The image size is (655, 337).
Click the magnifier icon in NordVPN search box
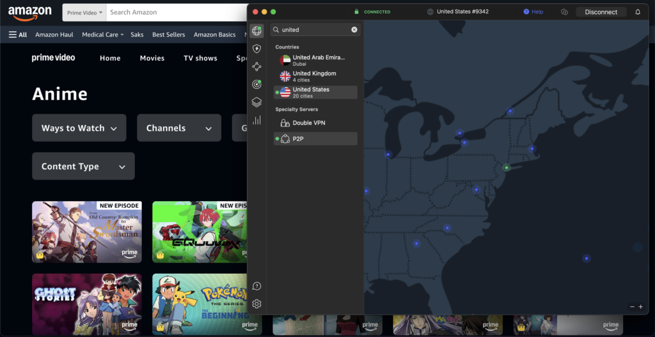point(276,29)
